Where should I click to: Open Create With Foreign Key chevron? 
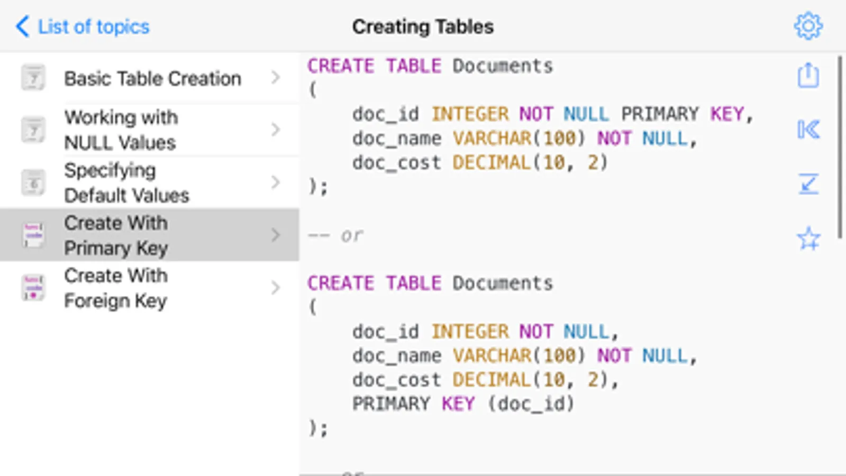(x=276, y=288)
